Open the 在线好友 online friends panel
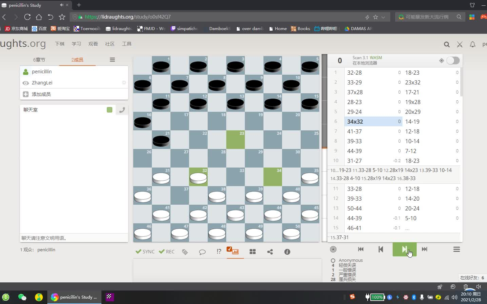Image resolution: width=487 pixels, height=304 pixels. pos(472,278)
